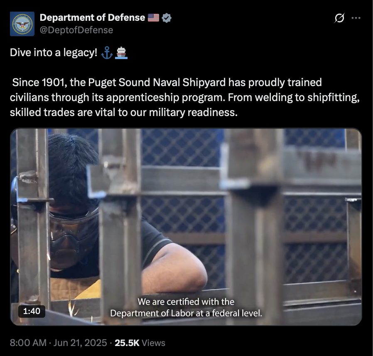
Task: Click the Jun 21, 2025 date
Action: (x=80, y=343)
